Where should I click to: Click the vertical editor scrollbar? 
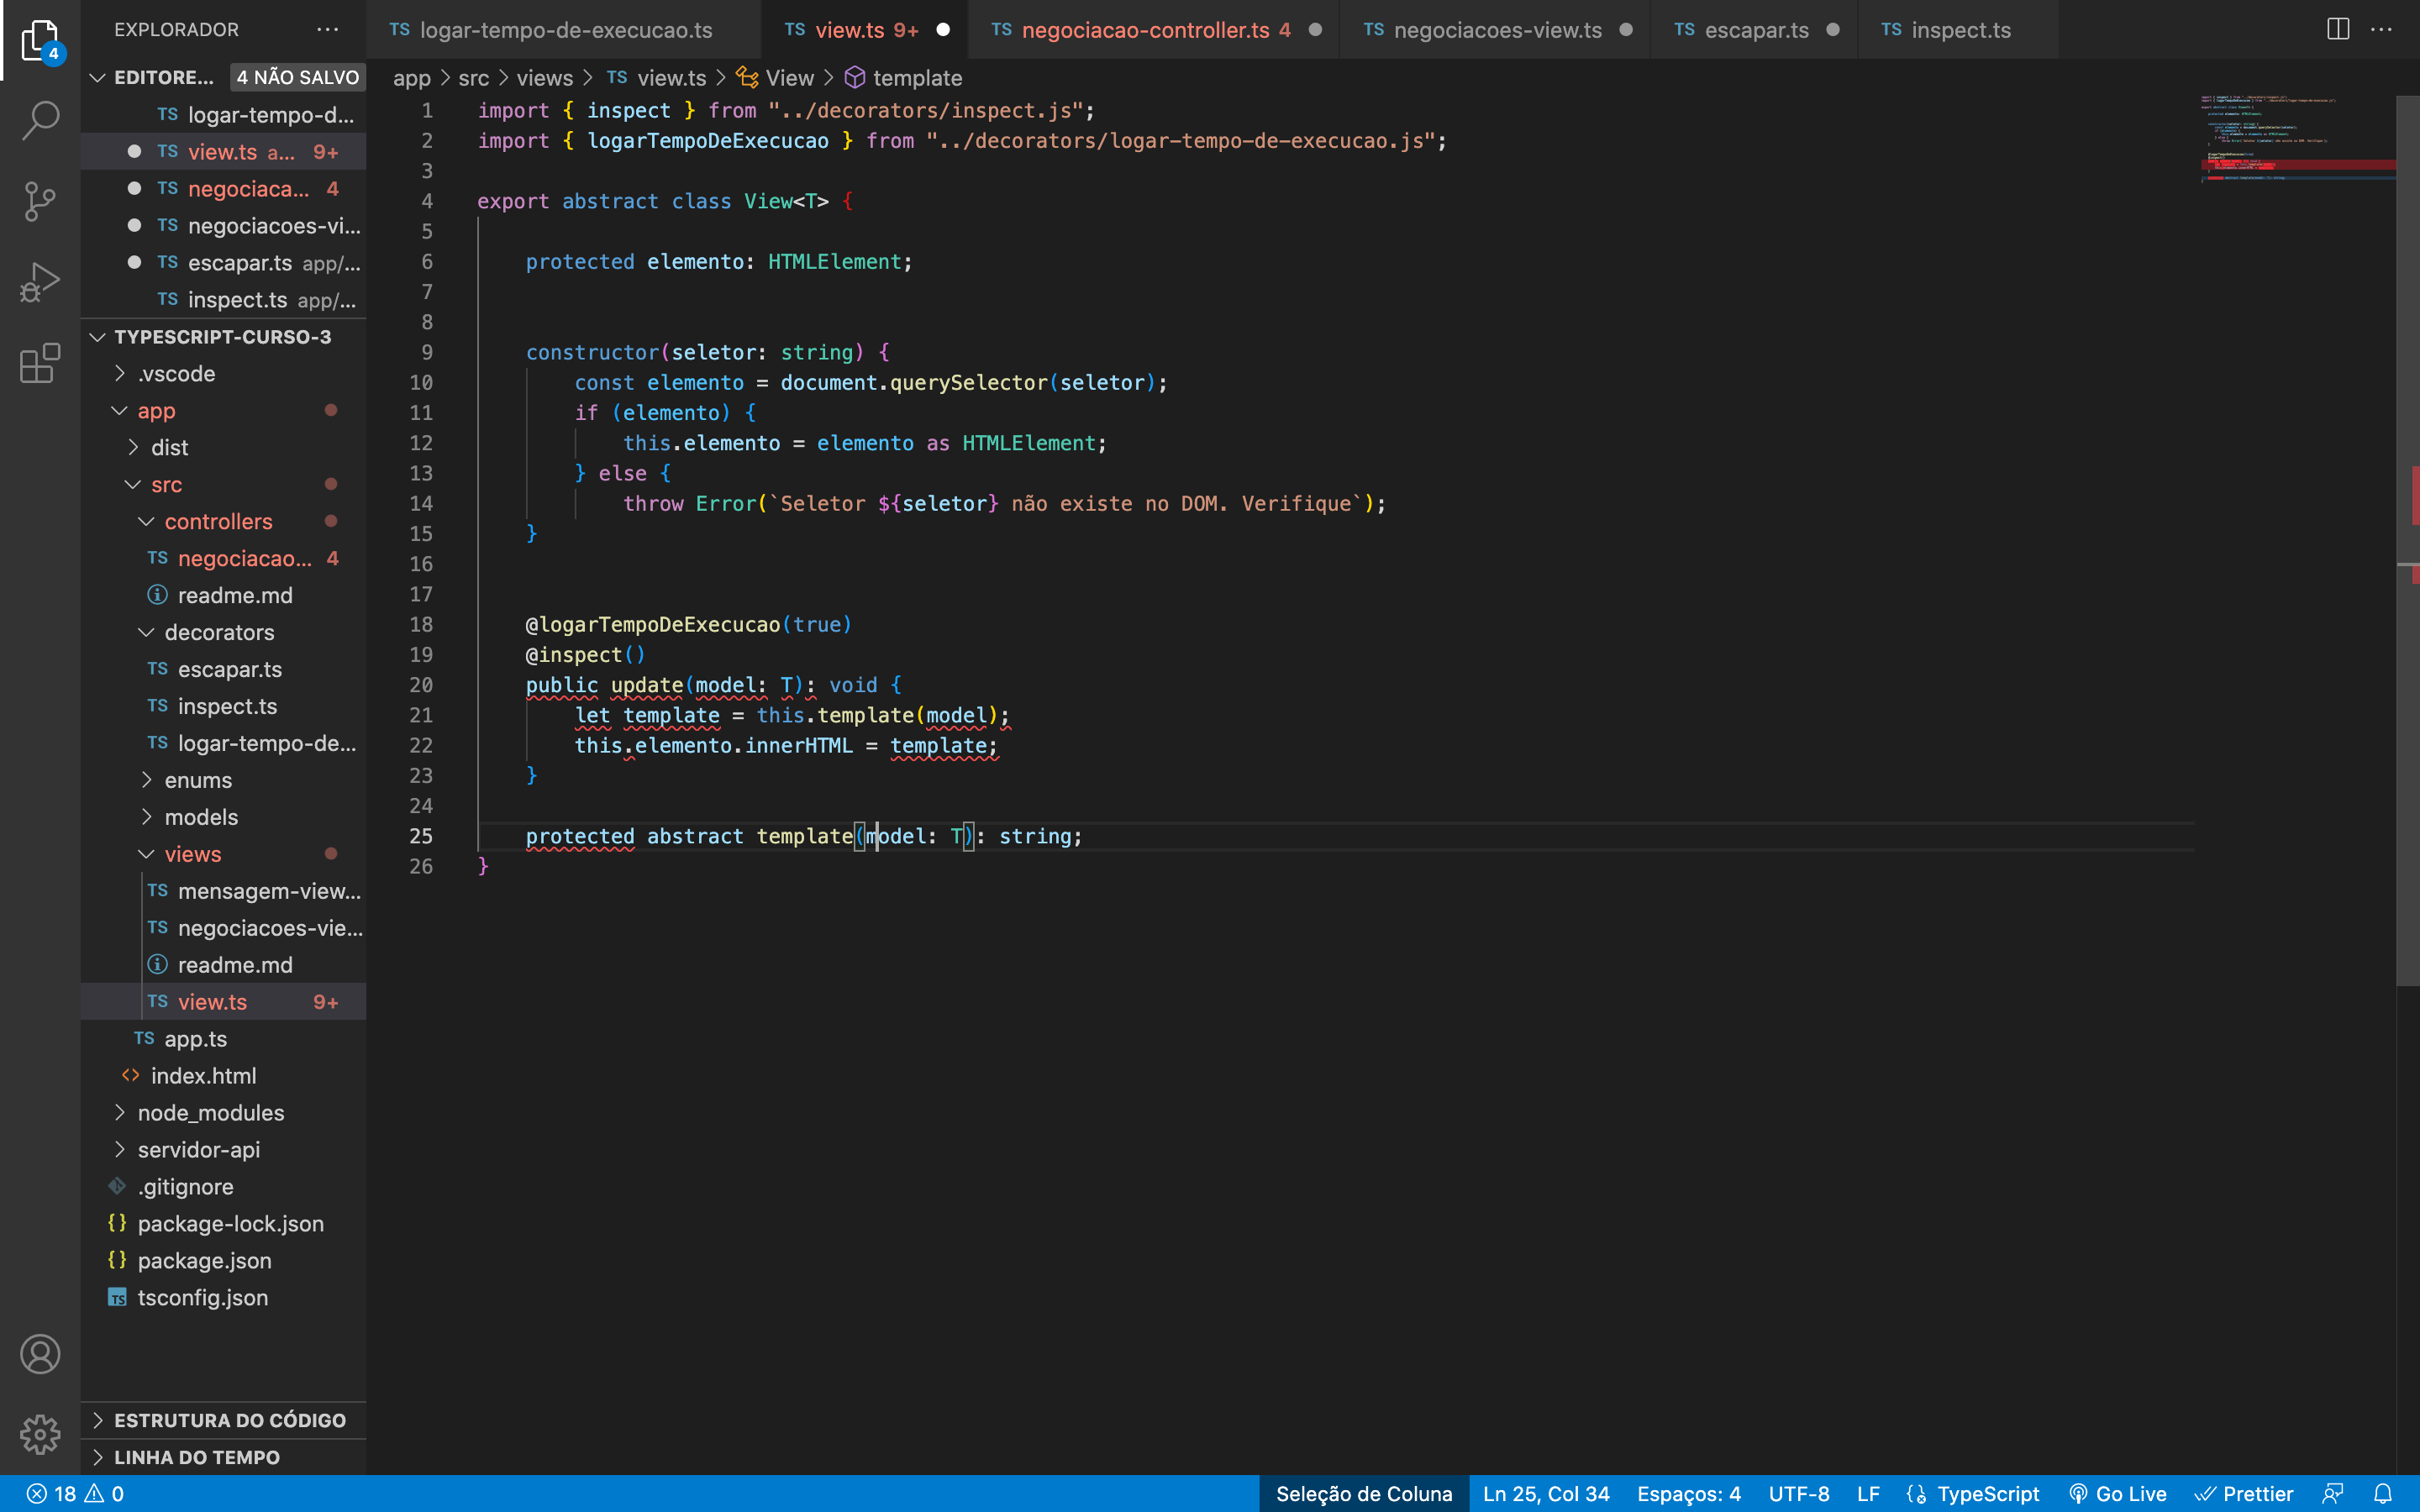coord(2408,540)
